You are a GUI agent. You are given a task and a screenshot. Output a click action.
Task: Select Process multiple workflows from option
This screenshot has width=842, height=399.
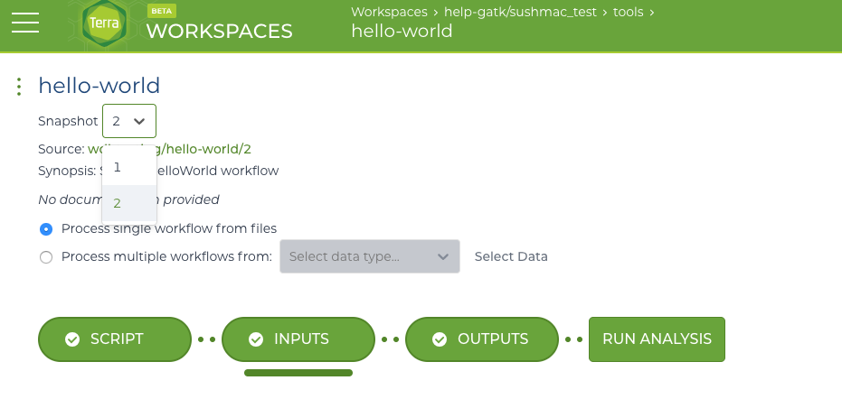46,257
